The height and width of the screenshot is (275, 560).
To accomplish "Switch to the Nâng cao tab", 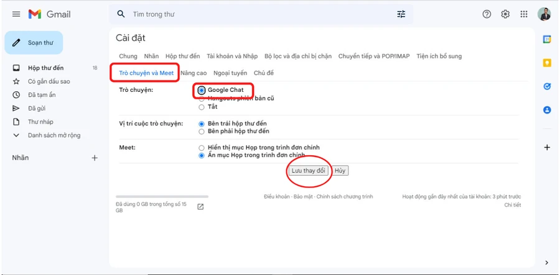I will pyautogui.click(x=194, y=73).
